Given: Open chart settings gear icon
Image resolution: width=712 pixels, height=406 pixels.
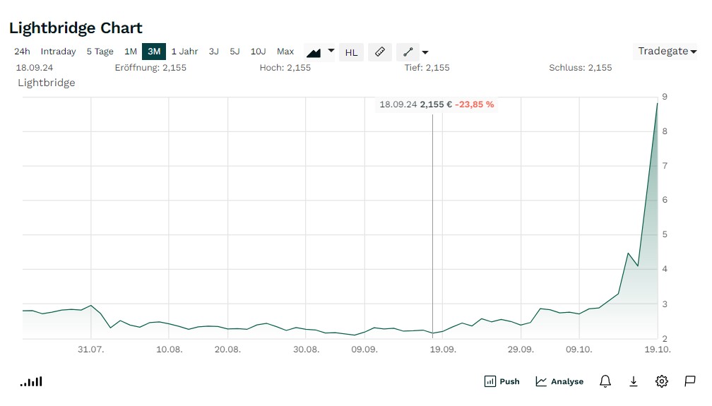Looking at the screenshot, I should tap(662, 381).
